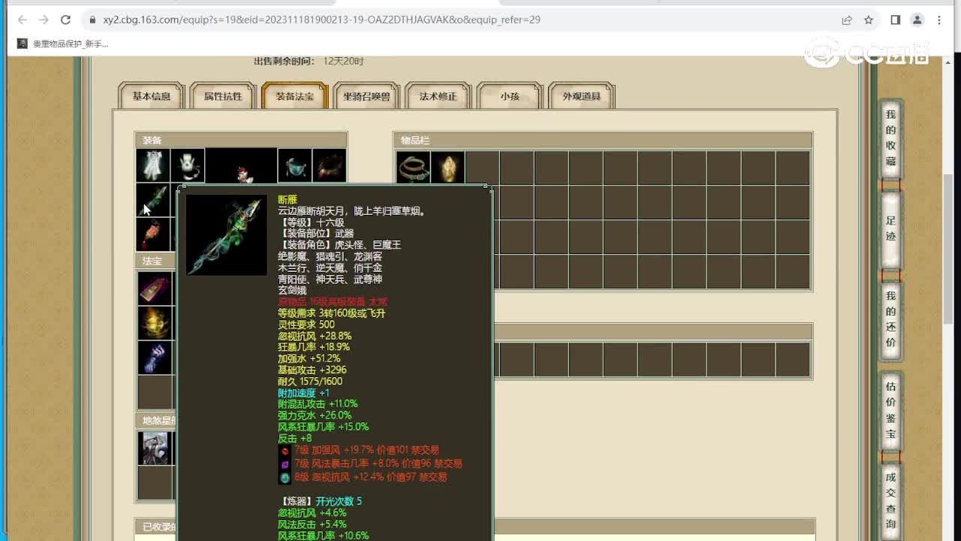Click the 加强水 +51.2% stat line

point(309,358)
